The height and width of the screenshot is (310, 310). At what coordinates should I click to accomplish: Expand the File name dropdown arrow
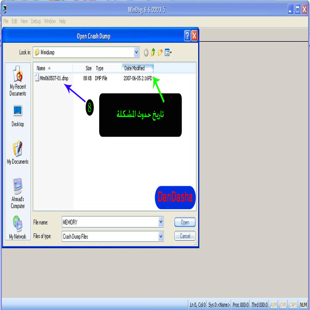point(161,222)
